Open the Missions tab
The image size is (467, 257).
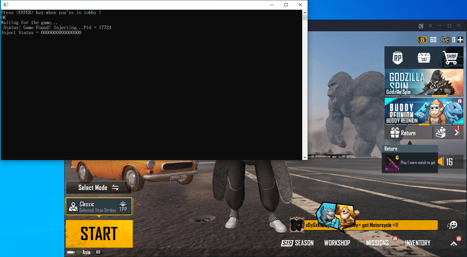point(377,243)
